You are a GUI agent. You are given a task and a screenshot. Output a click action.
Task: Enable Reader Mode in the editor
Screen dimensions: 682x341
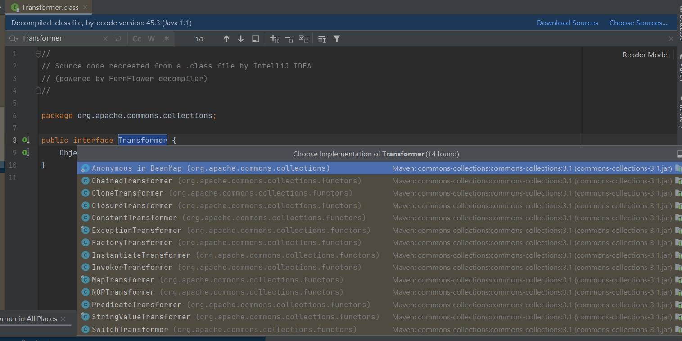click(645, 55)
